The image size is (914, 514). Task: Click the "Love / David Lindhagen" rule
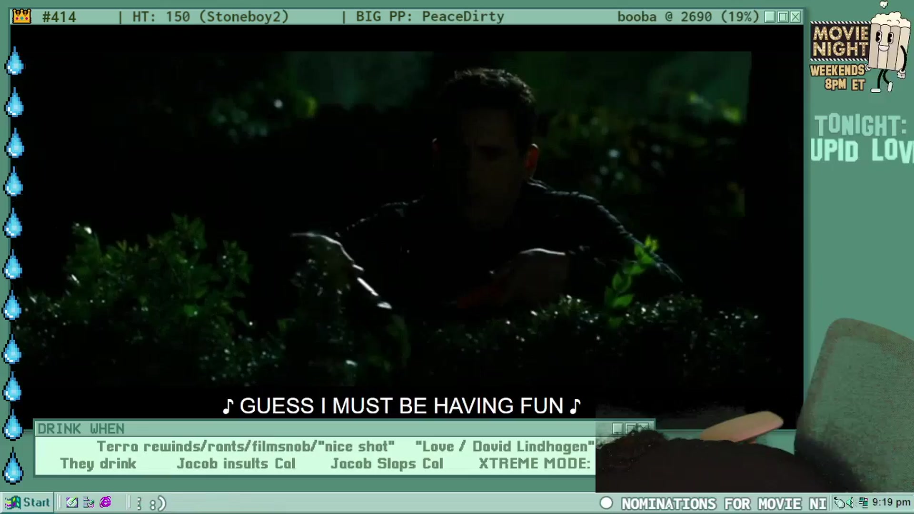505,446
